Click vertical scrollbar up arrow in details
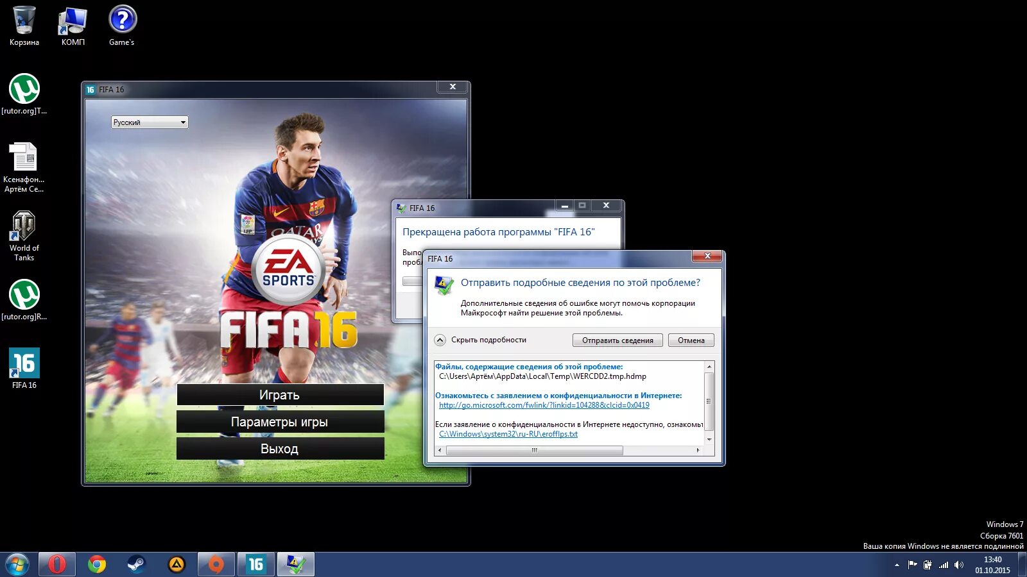The height and width of the screenshot is (577, 1027). 709,367
